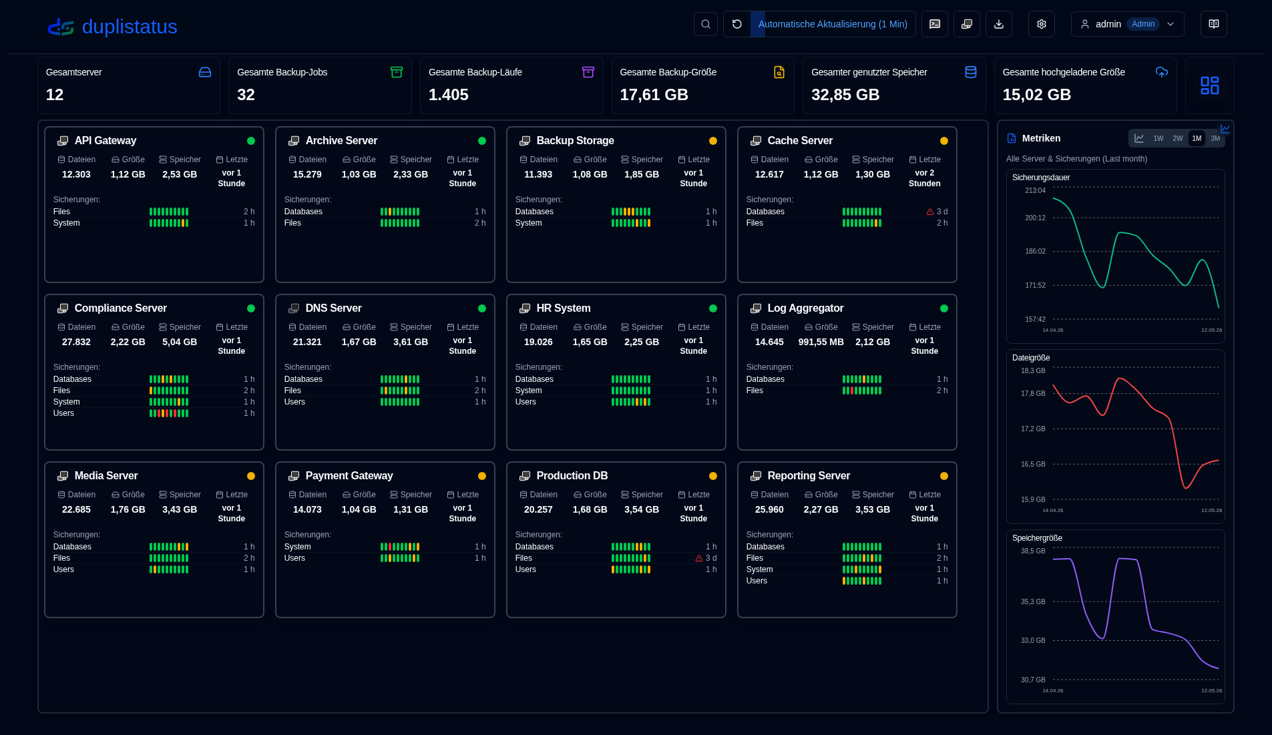Click the green status dot on API Gateway
Viewport: 1272px width, 735px height.
point(251,141)
